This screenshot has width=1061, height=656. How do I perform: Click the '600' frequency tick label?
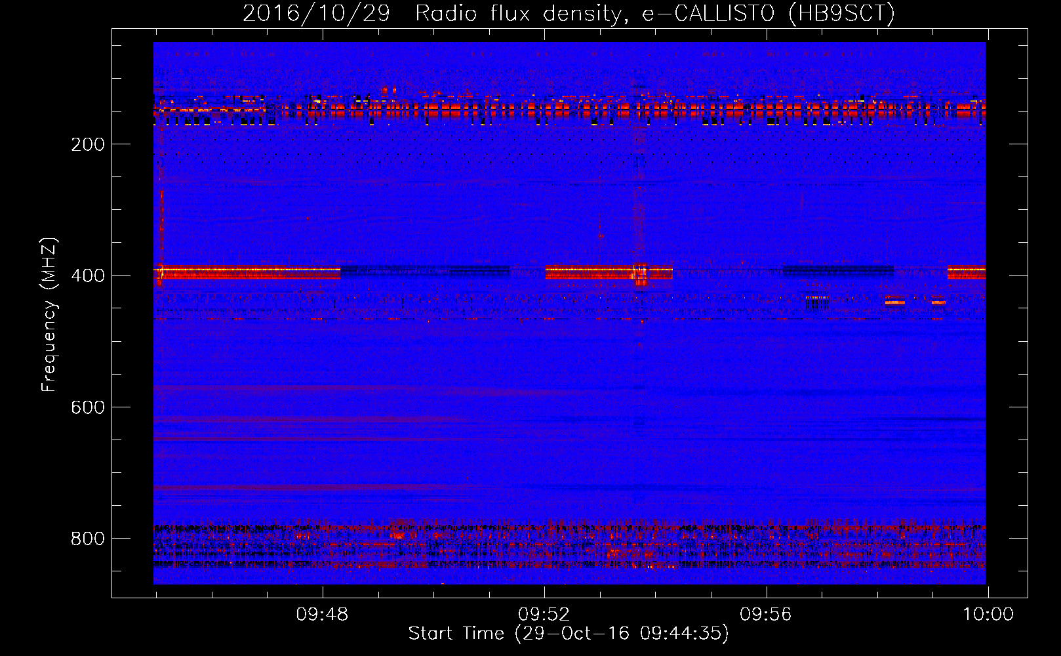pyautogui.click(x=88, y=407)
